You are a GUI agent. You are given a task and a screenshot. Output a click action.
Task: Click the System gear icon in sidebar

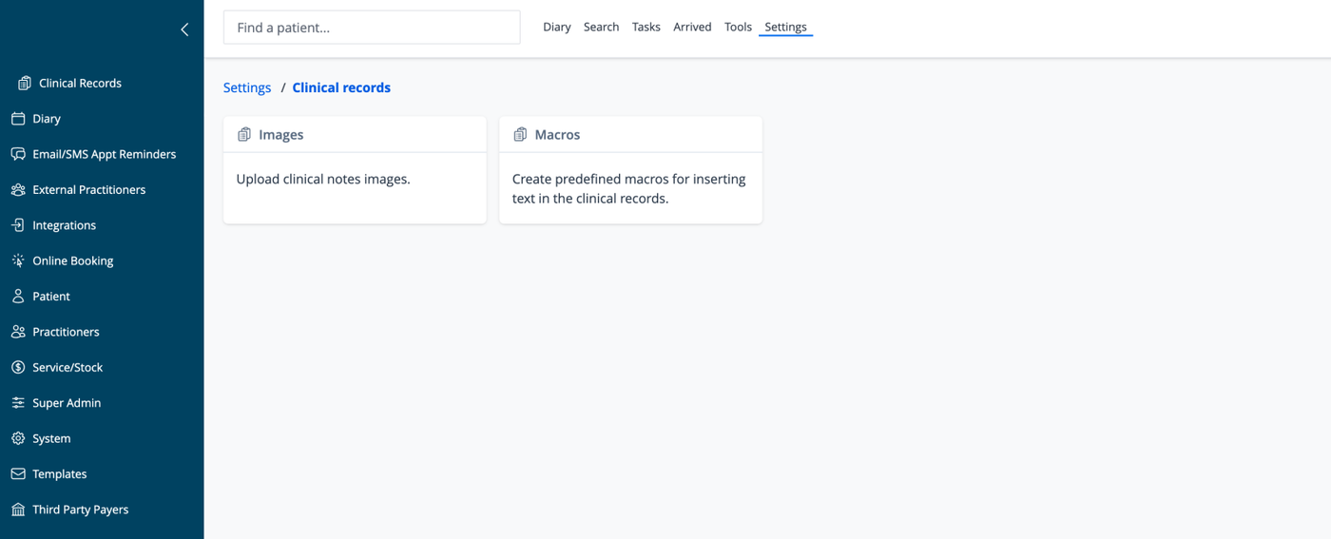(x=18, y=438)
